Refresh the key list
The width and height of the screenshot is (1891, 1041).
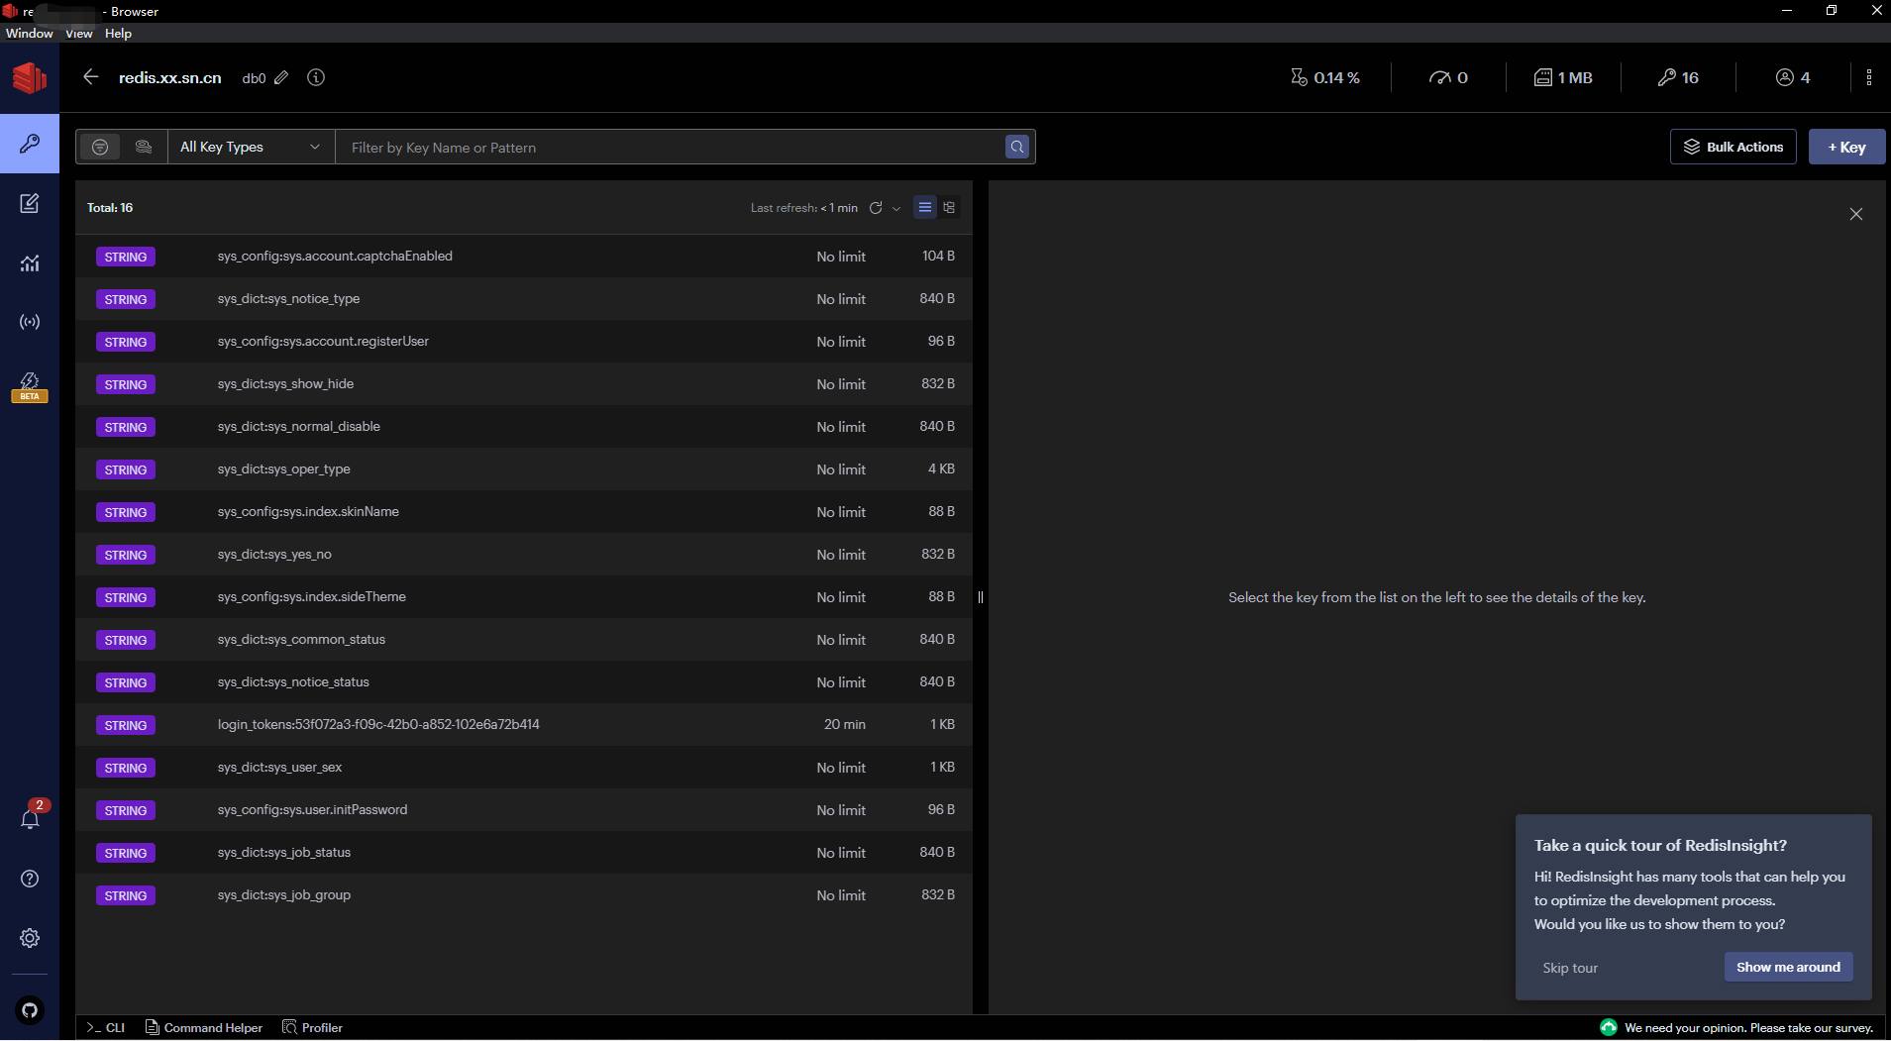pyautogui.click(x=876, y=208)
